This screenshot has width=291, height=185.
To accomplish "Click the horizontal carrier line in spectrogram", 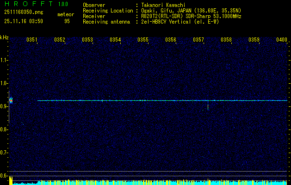I will (x=162, y=100).
